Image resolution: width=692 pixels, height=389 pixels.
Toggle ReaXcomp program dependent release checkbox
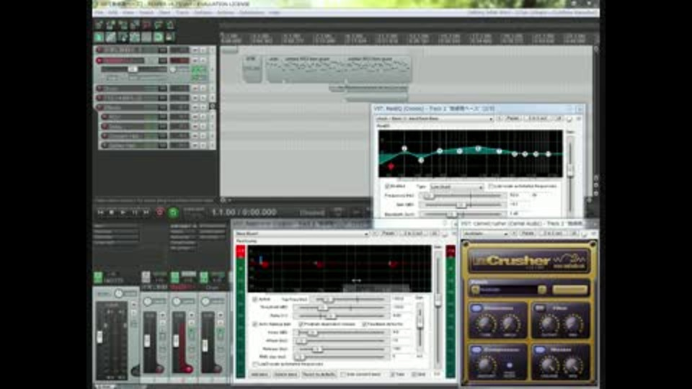[x=301, y=324]
